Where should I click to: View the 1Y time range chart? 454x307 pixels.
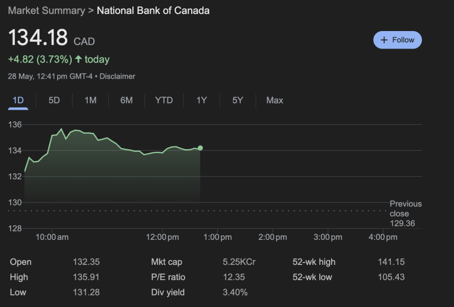pyautogui.click(x=202, y=100)
